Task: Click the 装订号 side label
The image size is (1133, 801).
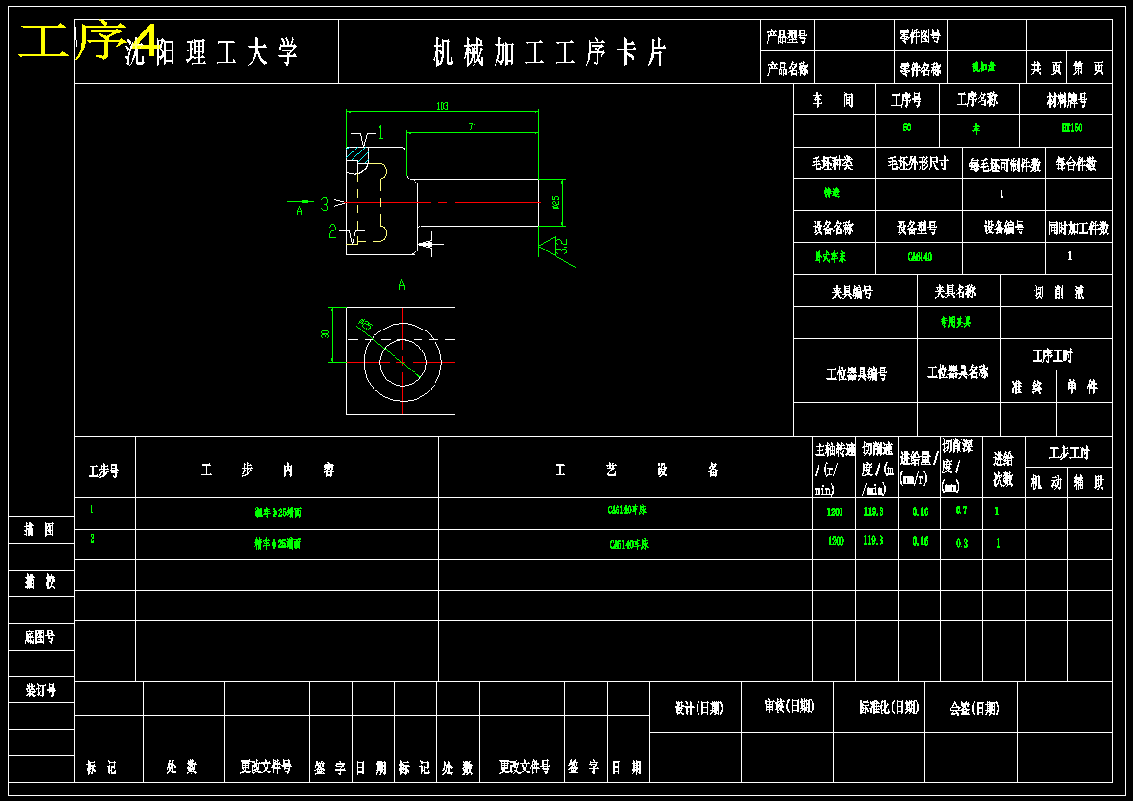Action: 40,690
